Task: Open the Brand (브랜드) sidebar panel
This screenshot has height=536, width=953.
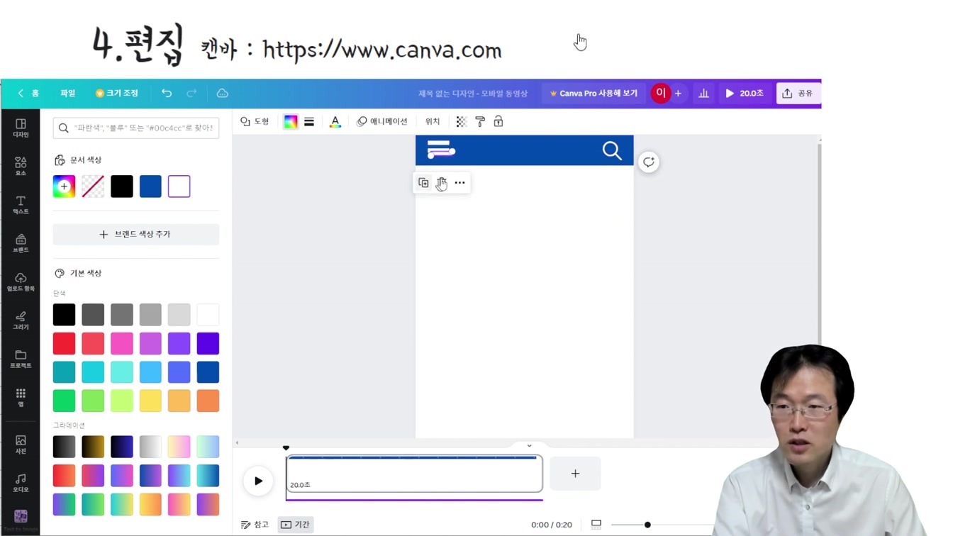Action: click(21, 243)
